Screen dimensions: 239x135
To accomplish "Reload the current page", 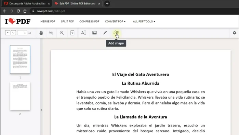I will point(18,11).
